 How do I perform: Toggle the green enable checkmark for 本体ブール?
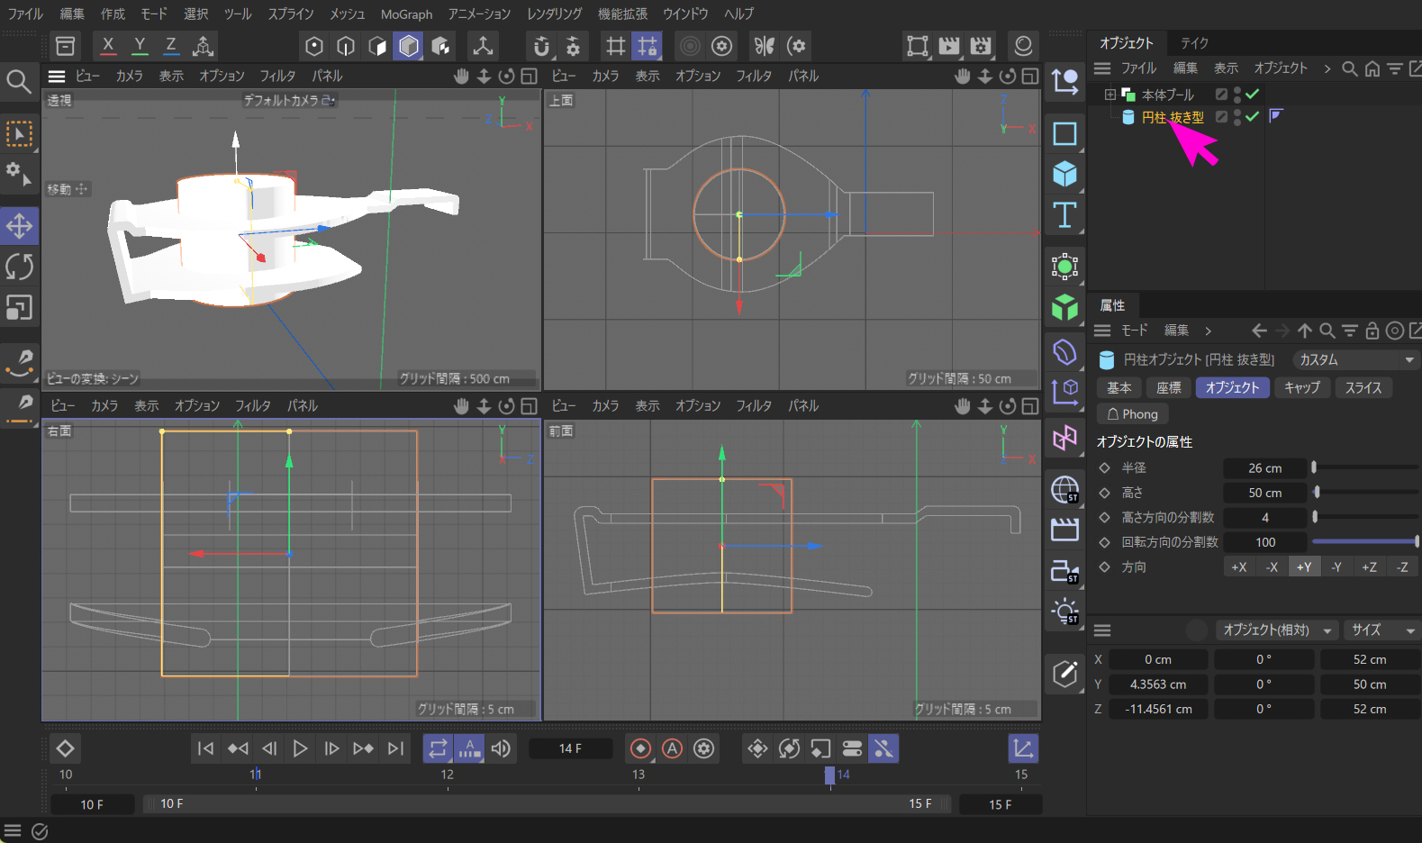1253,94
